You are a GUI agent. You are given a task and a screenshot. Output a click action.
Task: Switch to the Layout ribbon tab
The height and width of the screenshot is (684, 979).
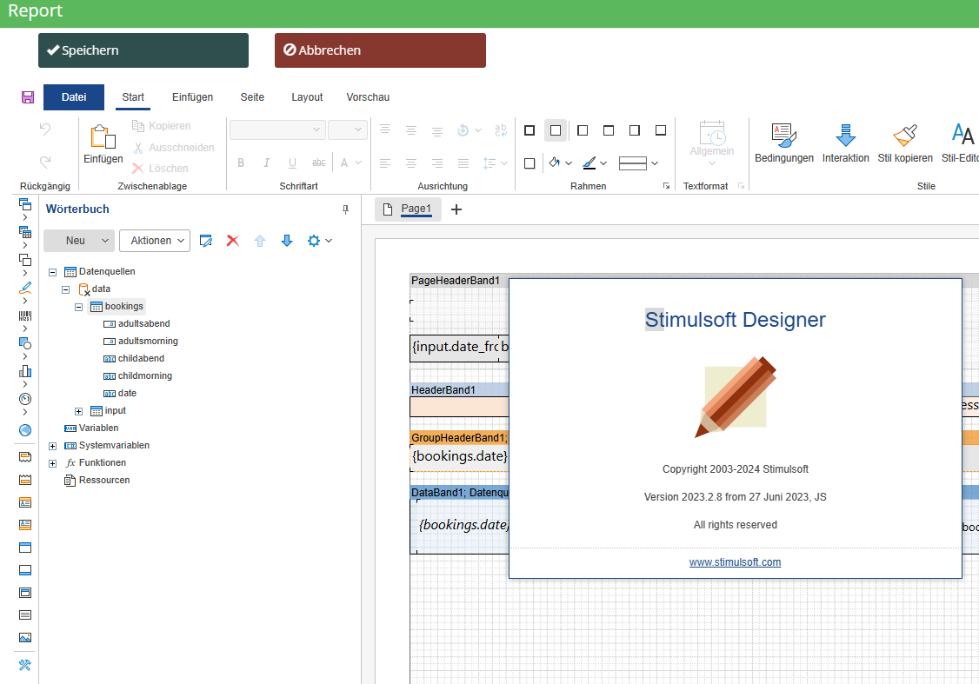307,97
